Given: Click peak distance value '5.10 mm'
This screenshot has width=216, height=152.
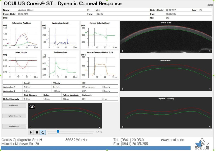Looking at the screenshot, I should pyautogui.click(x=27, y=99).
